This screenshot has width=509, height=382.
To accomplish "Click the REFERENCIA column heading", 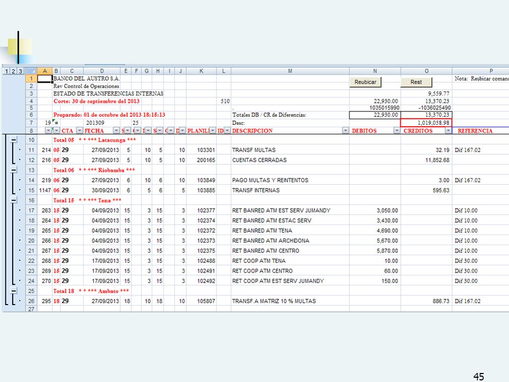I will 475,131.
